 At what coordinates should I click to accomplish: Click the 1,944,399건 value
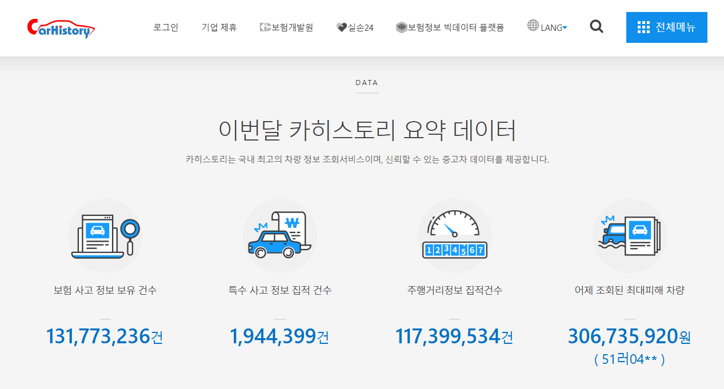coord(279,336)
